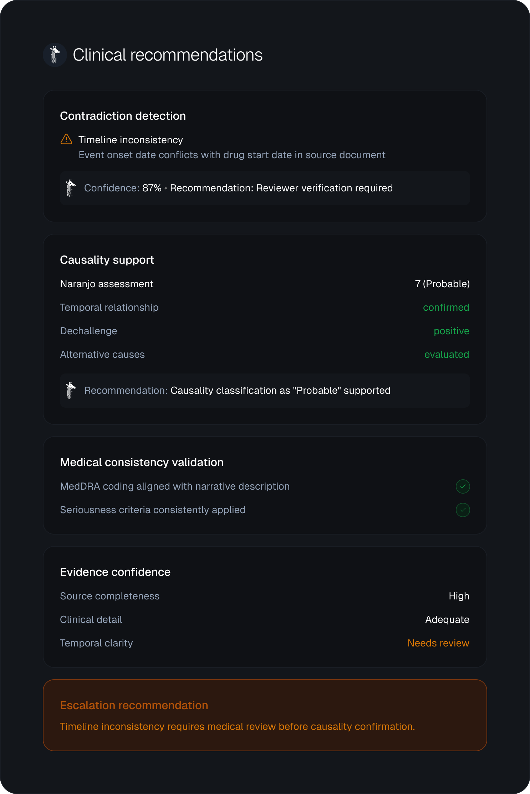This screenshot has height=794, width=530.
Task: Click Source completeness 'High' value
Action: tap(459, 596)
